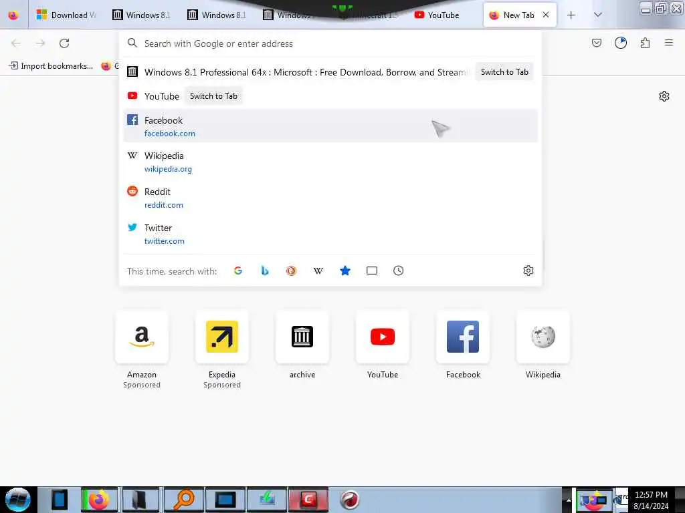Click the red C application taskbar icon

click(x=308, y=500)
